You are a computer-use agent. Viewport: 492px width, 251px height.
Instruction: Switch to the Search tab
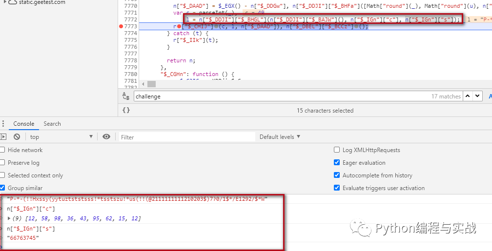tap(52, 124)
